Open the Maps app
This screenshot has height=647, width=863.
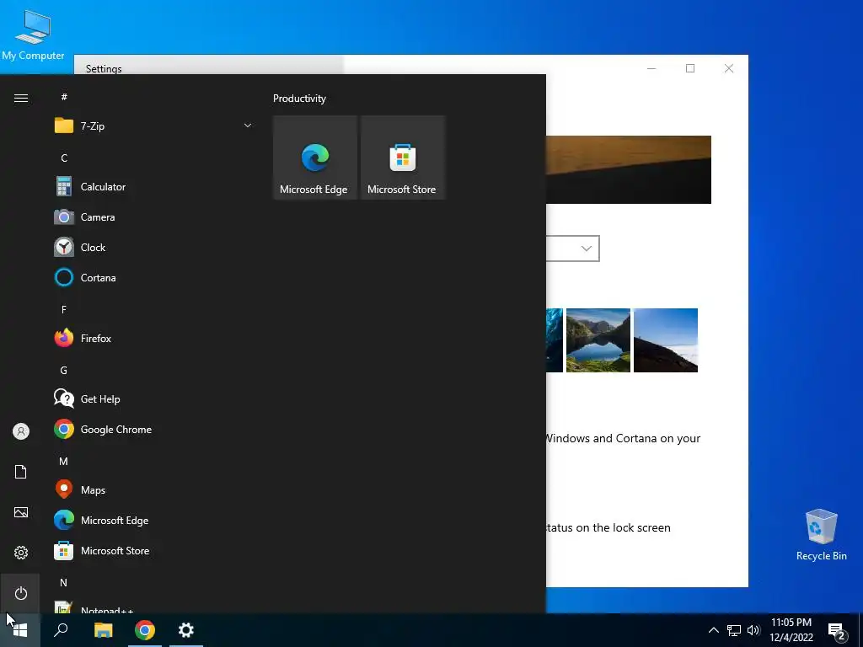click(154, 489)
